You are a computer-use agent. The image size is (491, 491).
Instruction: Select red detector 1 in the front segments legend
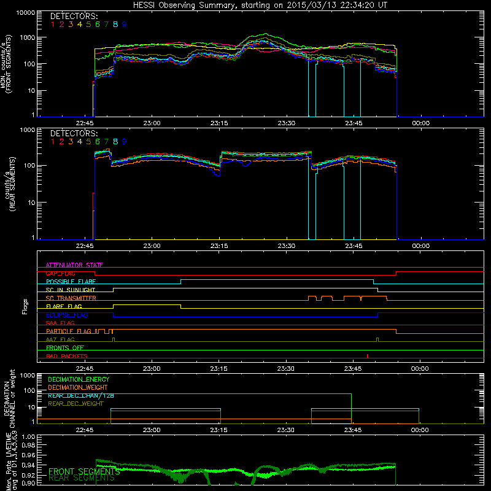(x=53, y=25)
